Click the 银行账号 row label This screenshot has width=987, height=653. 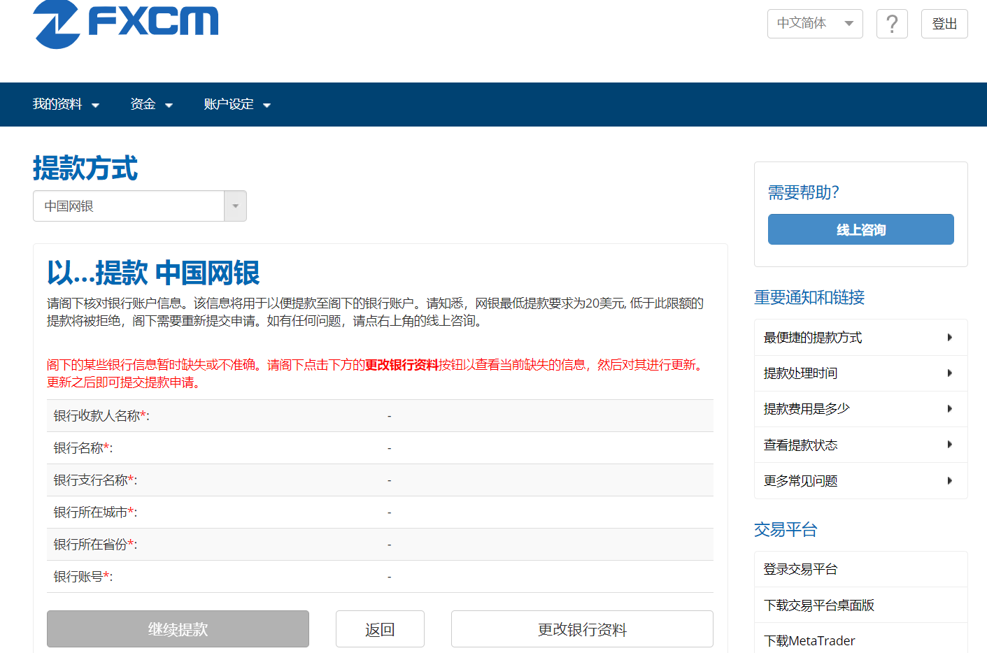click(83, 577)
